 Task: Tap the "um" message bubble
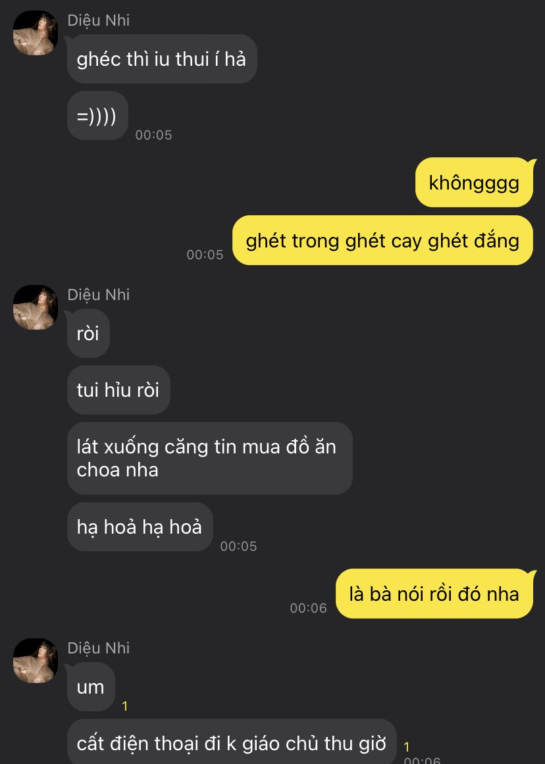pos(91,687)
